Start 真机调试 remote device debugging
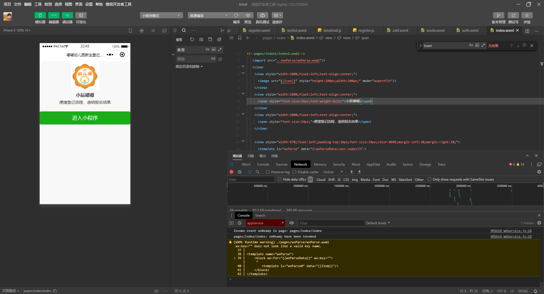 (x=262, y=15)
